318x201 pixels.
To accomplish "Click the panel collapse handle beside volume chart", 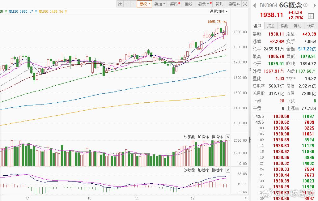I will click(250, 139).
